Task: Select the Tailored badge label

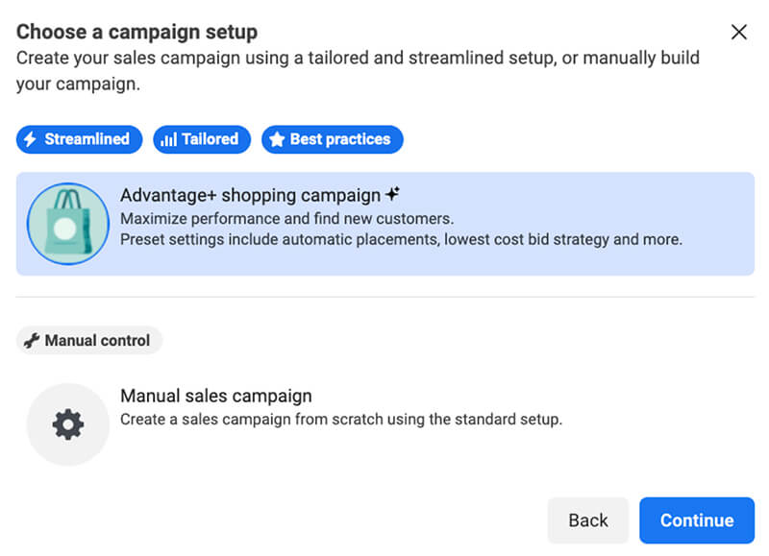Action: 210,139
